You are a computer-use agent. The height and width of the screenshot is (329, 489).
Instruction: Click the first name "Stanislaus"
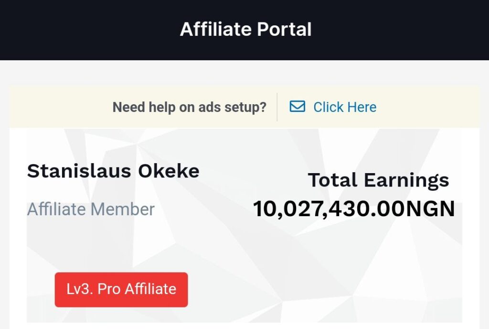[x=79, y=171]
